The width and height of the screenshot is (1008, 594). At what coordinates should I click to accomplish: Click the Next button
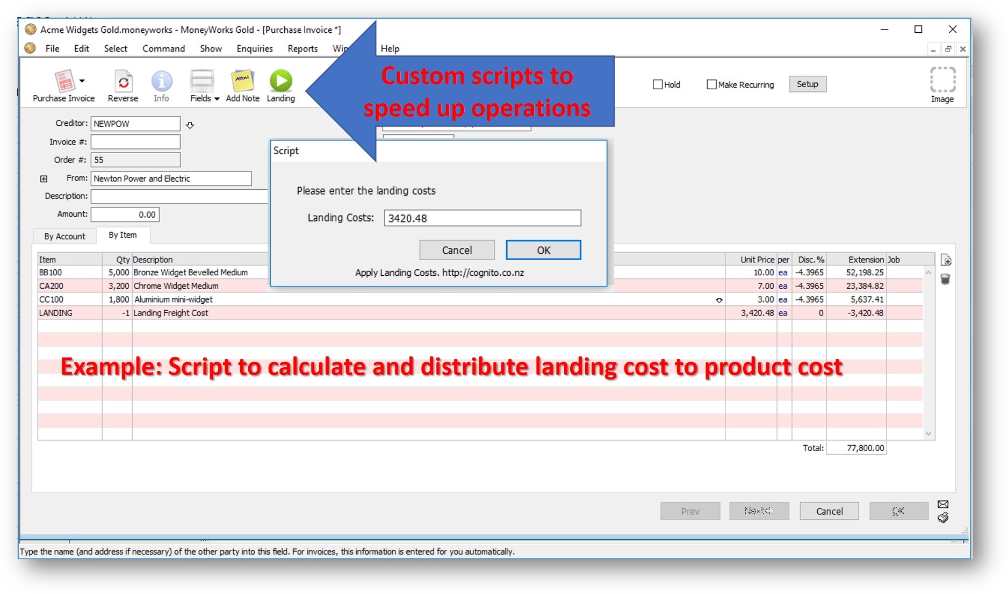click(759, 511)
